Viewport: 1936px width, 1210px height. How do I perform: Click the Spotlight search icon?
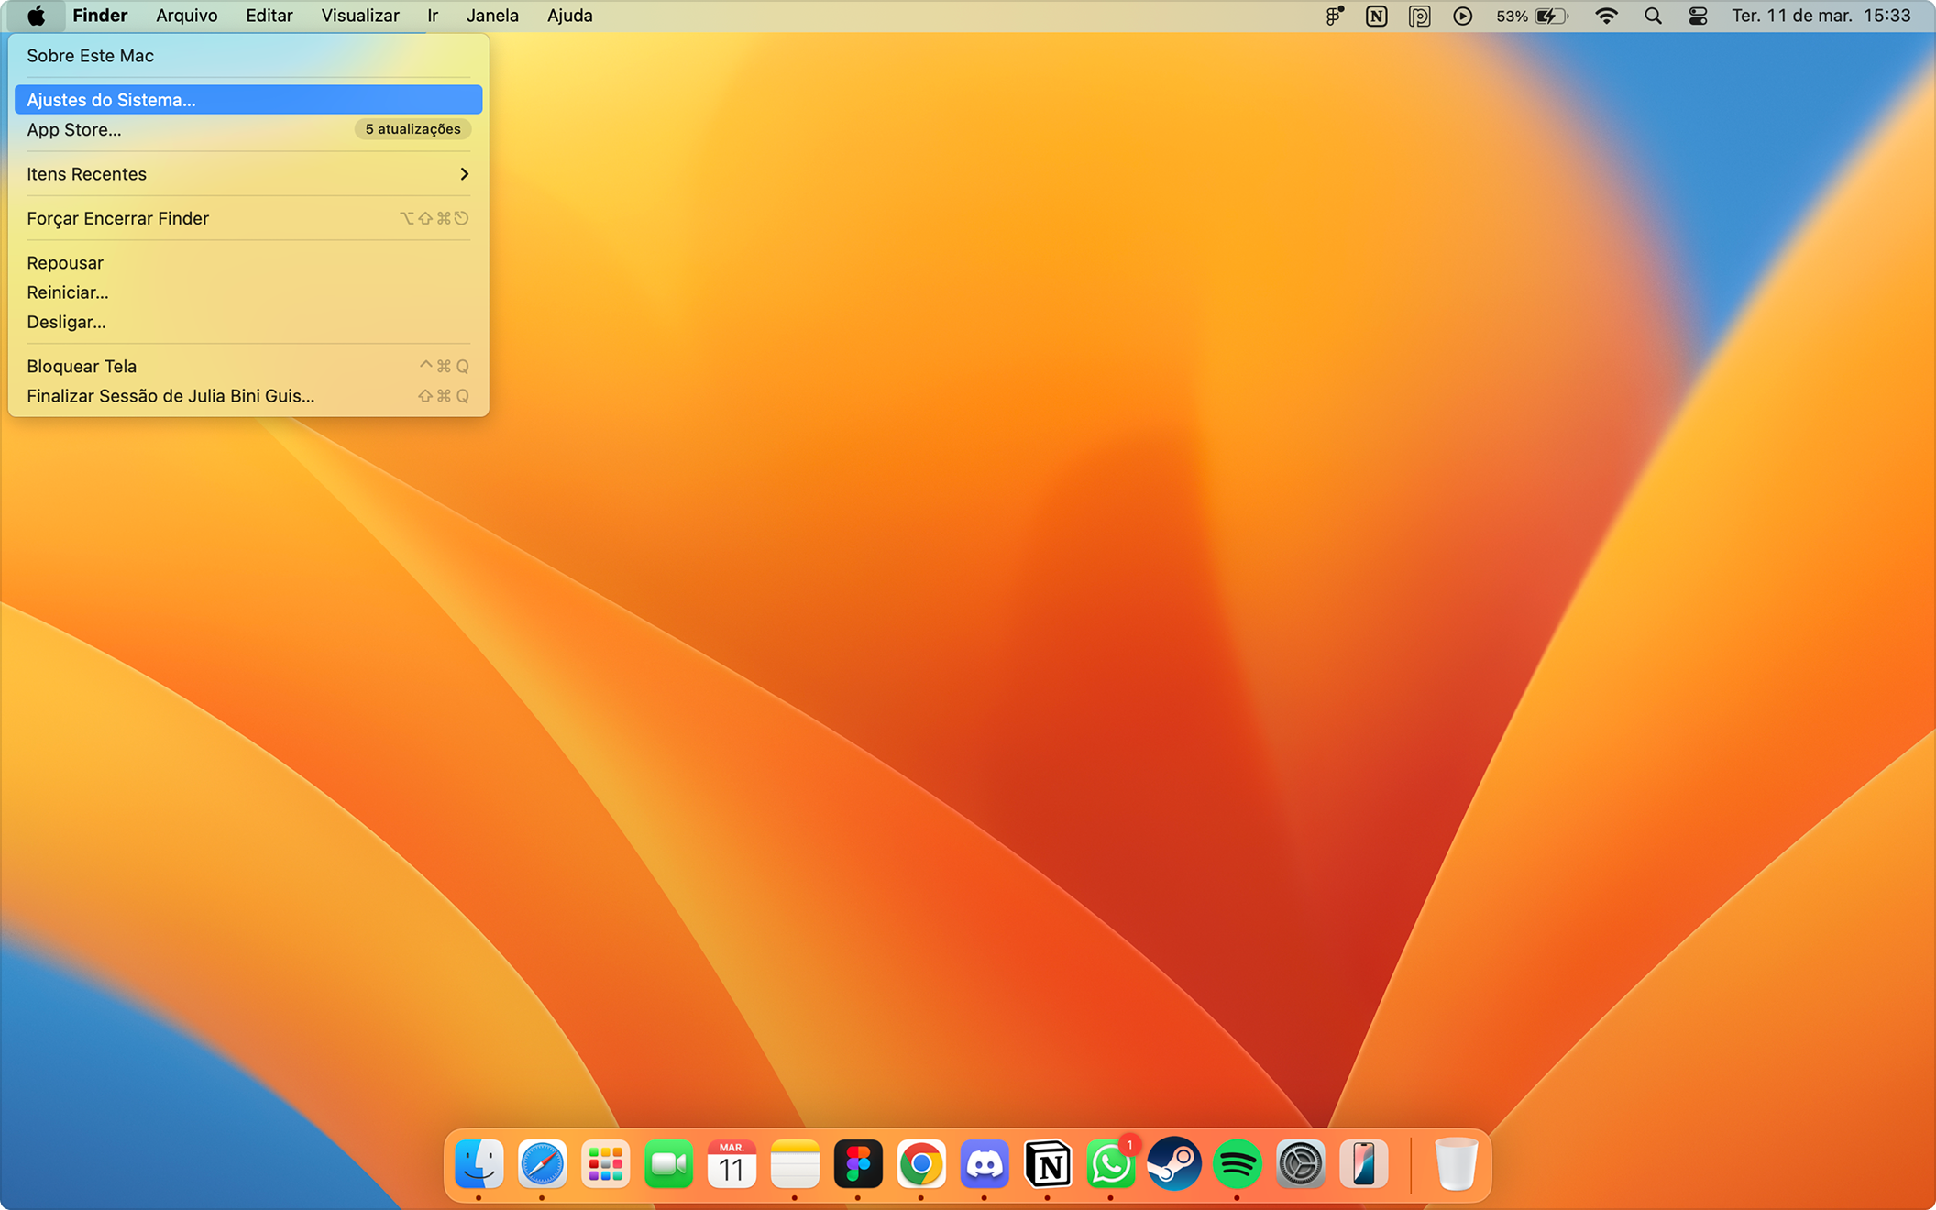(x=1653, y=16)
